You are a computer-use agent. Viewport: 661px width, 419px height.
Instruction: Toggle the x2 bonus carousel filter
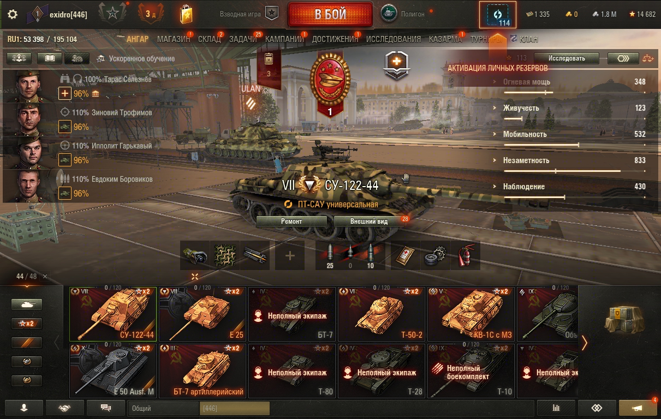point(27,324)
